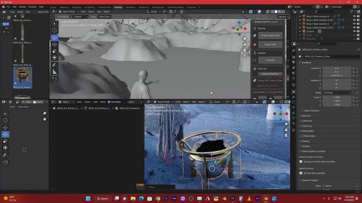Click the New image button
This screenshot has width=362, height=203.
pyautogui.click(x=27, y=101)
